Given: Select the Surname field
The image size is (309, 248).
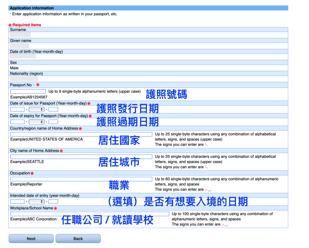Looking at the screenshot, I should click(x=20, y=34).
